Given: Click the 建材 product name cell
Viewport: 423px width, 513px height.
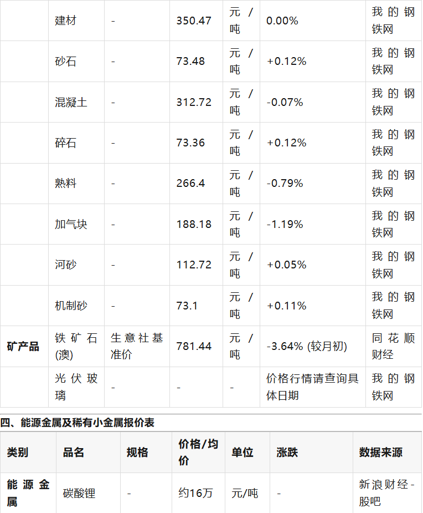Looking at the screenshot, I should tap(66, 21).
